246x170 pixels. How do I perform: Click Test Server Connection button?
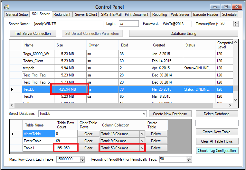[33, 34]
